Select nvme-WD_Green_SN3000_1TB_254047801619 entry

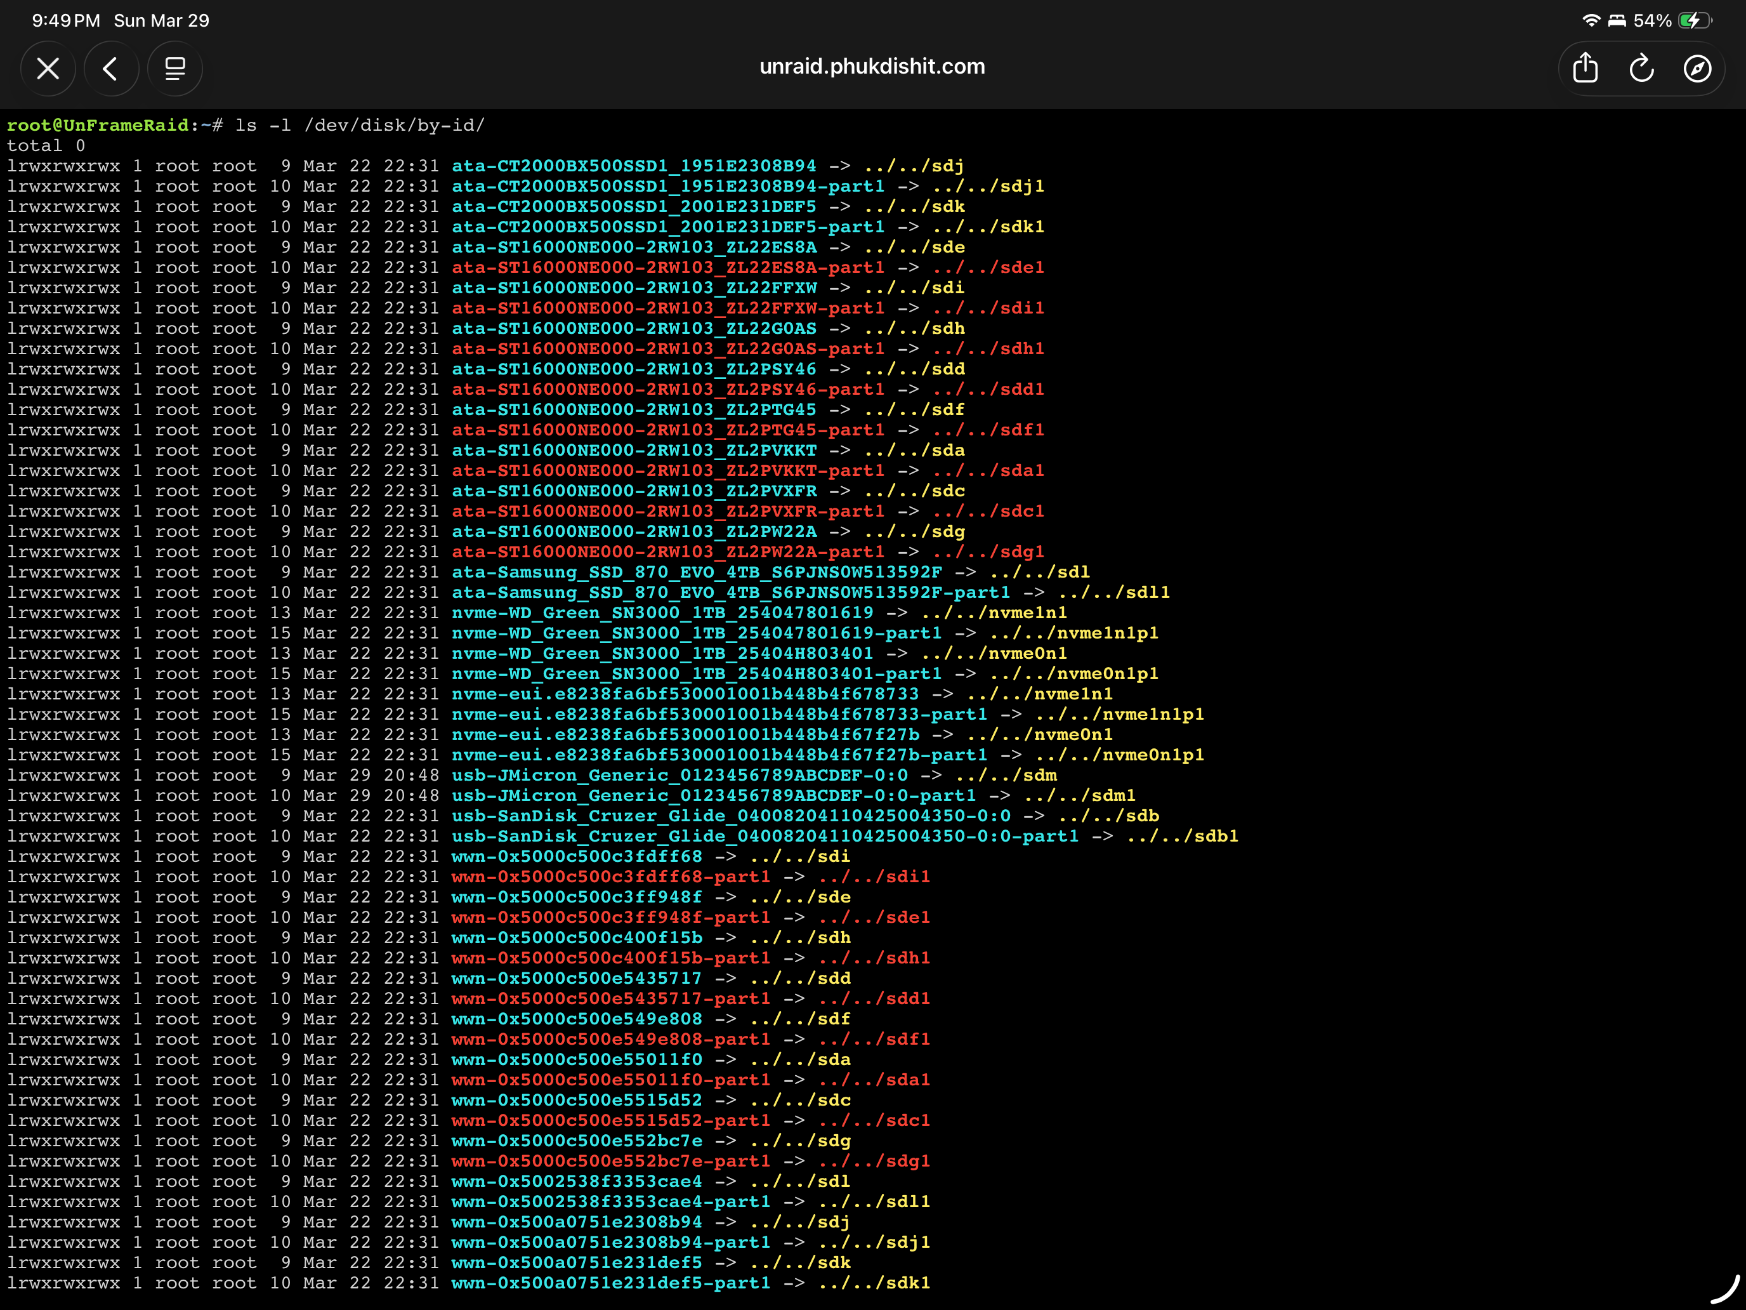click(x=663, y=612)
